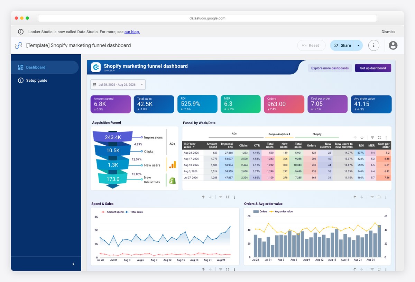The image size is (415, 282).
Task: Click sort ascending arrow in Funnel by Week/Date table
Action: pos(355,138)
